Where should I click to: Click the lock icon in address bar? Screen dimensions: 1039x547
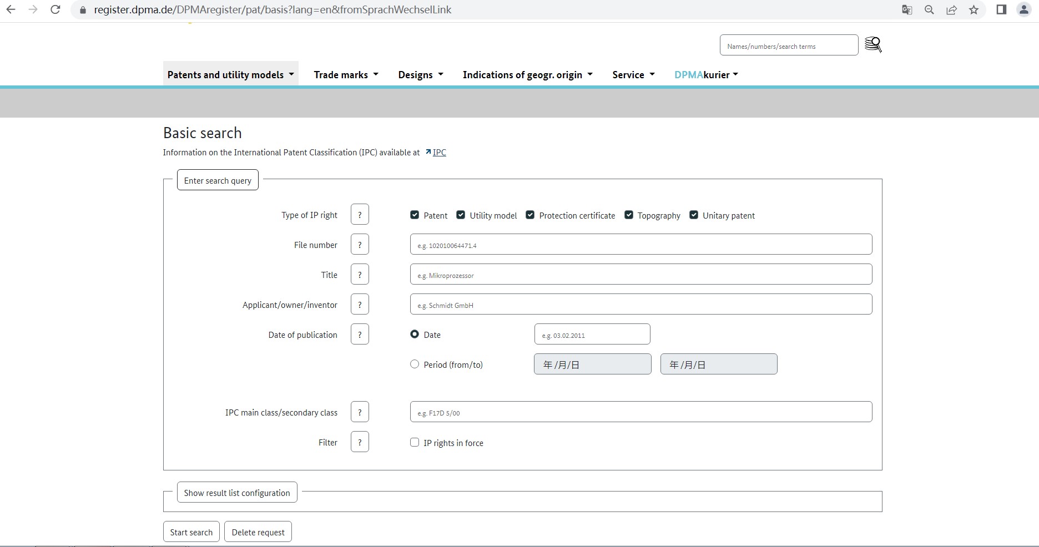(83, 10)
